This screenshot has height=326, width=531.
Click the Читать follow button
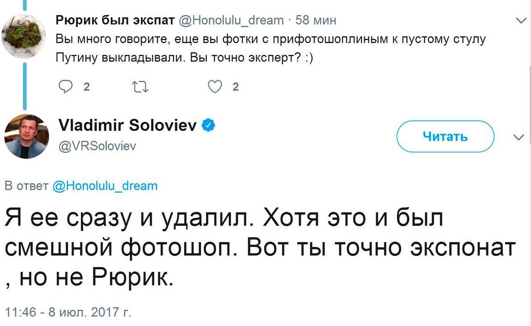[x=445, y=136]
